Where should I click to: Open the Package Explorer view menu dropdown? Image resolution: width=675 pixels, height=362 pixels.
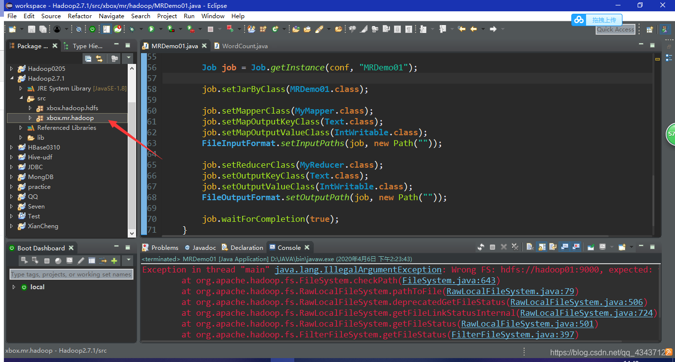click(x=129, y=59)
